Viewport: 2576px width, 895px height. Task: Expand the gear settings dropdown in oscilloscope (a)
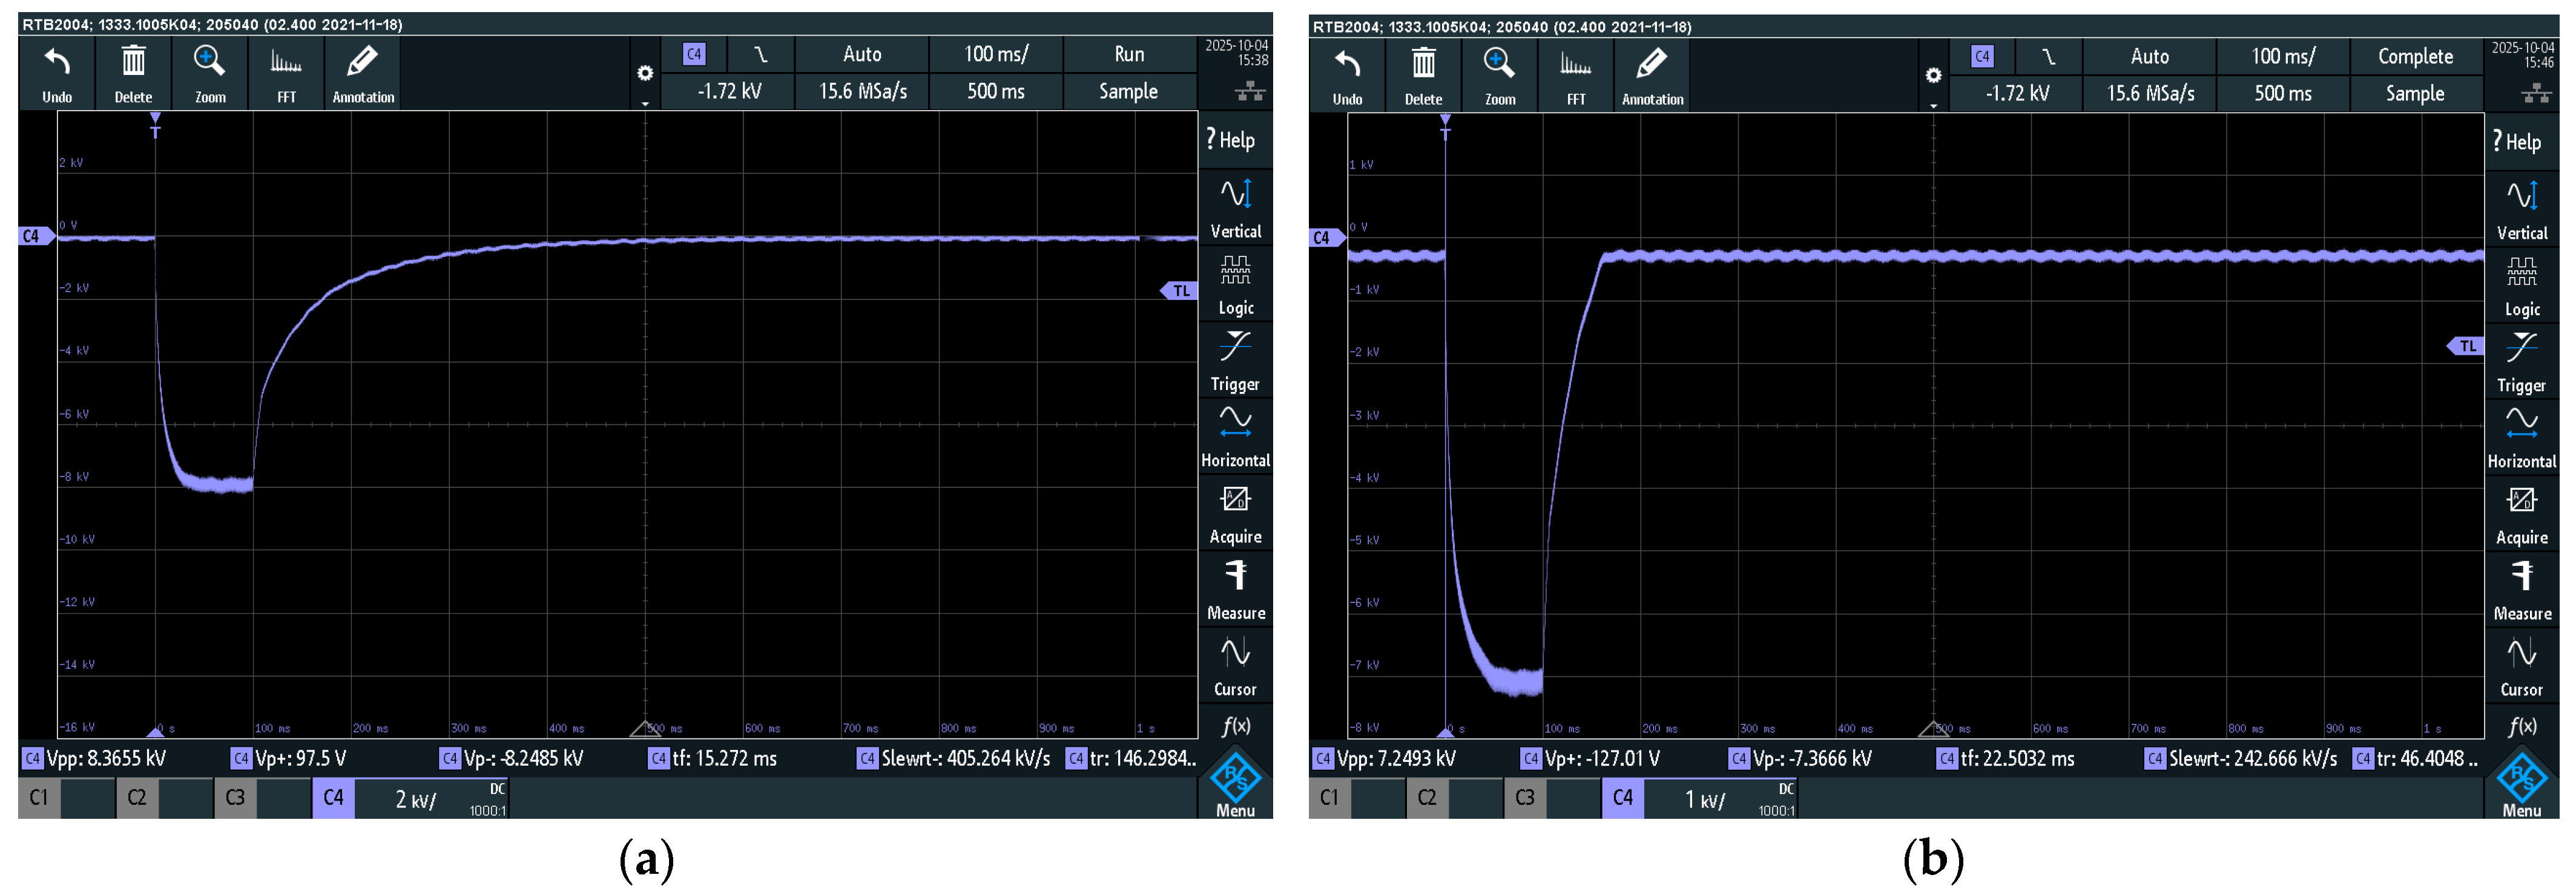click(x=645, y=75)
